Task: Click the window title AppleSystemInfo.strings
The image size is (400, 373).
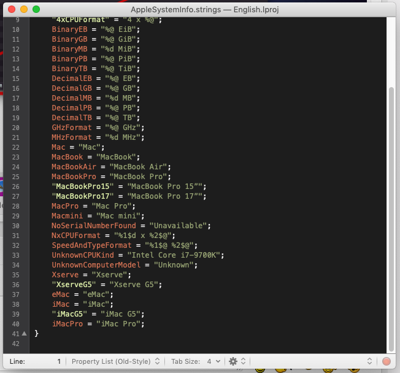Action: pos(200,10)
